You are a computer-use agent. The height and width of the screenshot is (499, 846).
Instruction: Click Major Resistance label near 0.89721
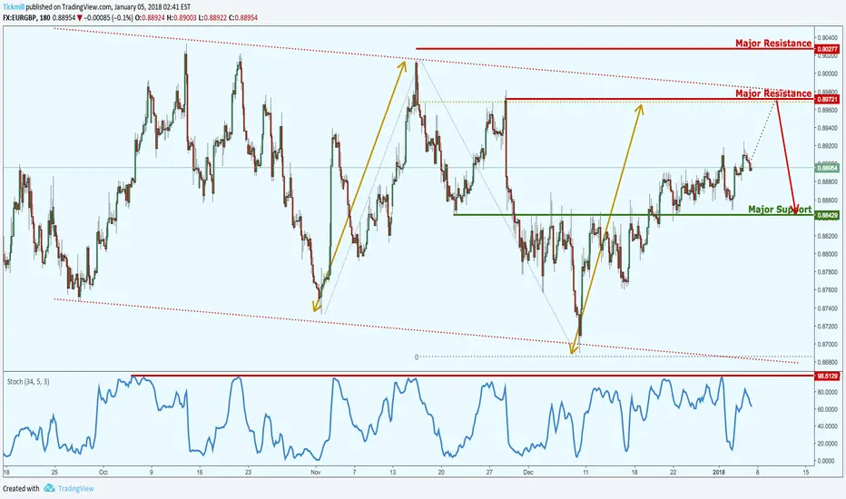773,93
